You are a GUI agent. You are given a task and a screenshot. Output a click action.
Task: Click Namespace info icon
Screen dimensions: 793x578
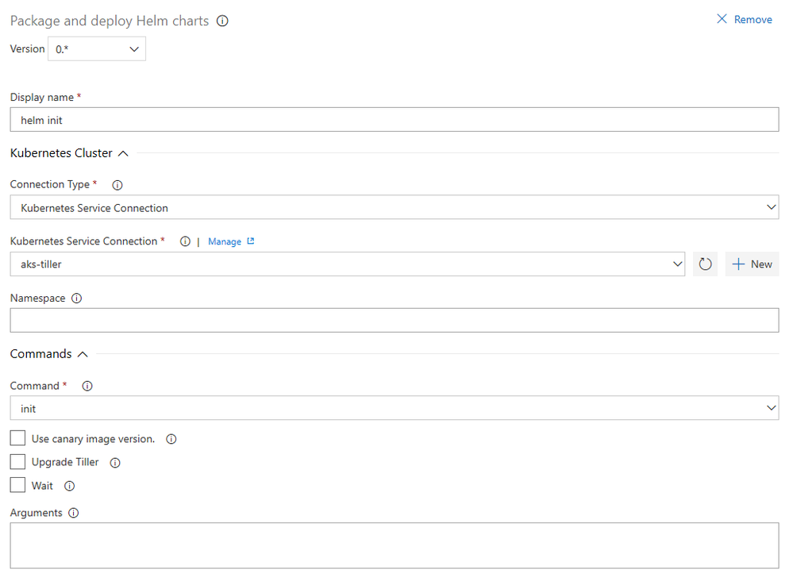[x=76, y=299]
